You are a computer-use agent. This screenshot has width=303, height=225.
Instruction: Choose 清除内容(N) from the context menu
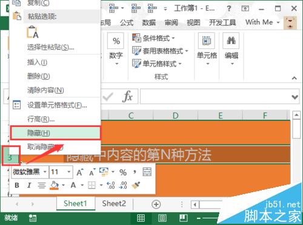tap(55, 90)
